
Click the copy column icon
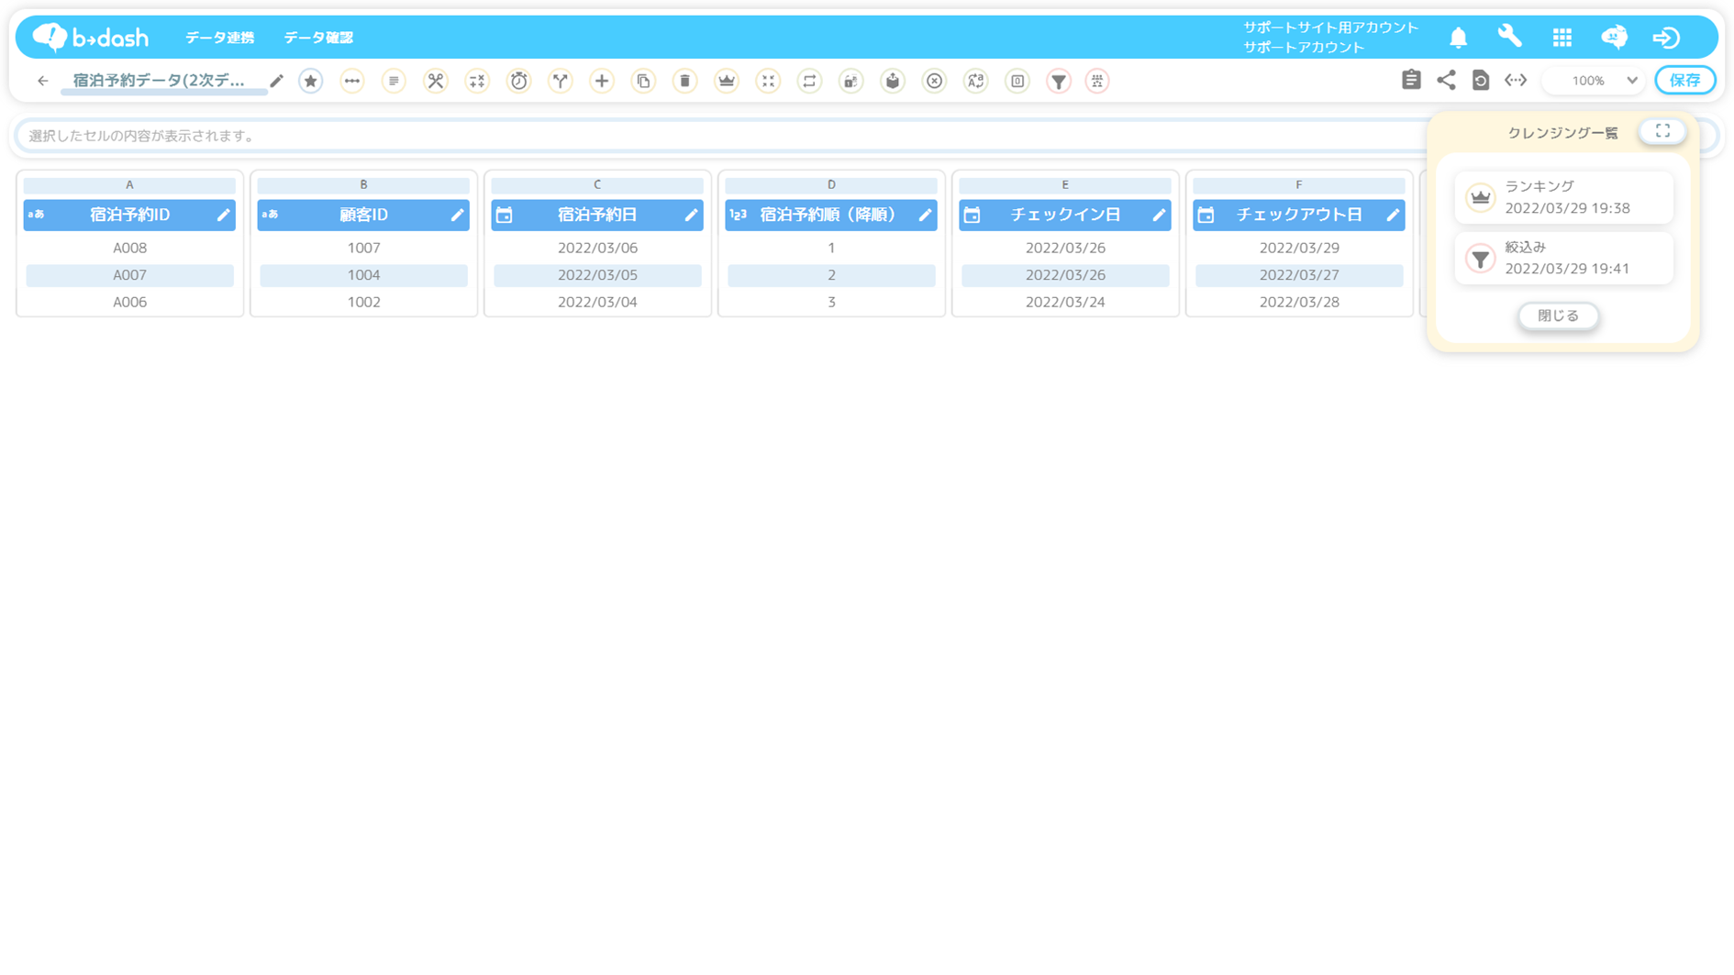point(643,81)
